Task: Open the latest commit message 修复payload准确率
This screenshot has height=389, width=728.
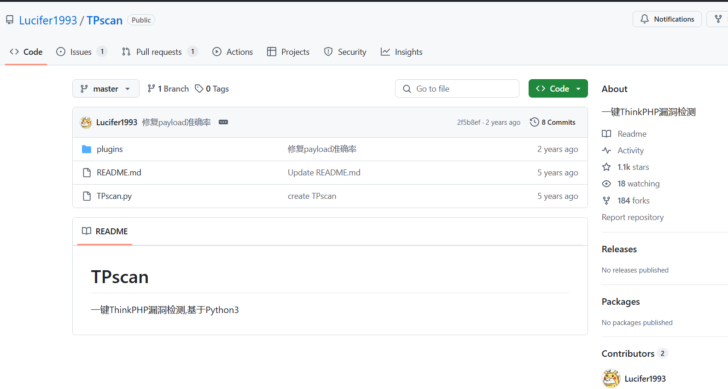Action: [176, 122]
